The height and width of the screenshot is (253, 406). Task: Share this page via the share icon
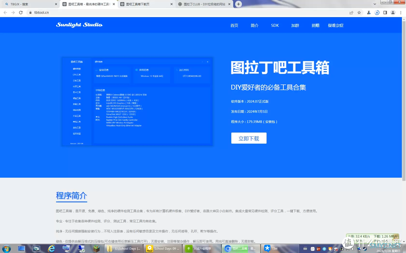pos(351,12)
